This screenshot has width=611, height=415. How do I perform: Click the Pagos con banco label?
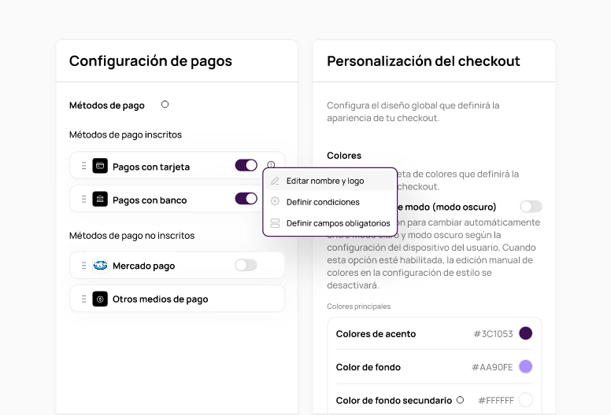pos(150,200)
